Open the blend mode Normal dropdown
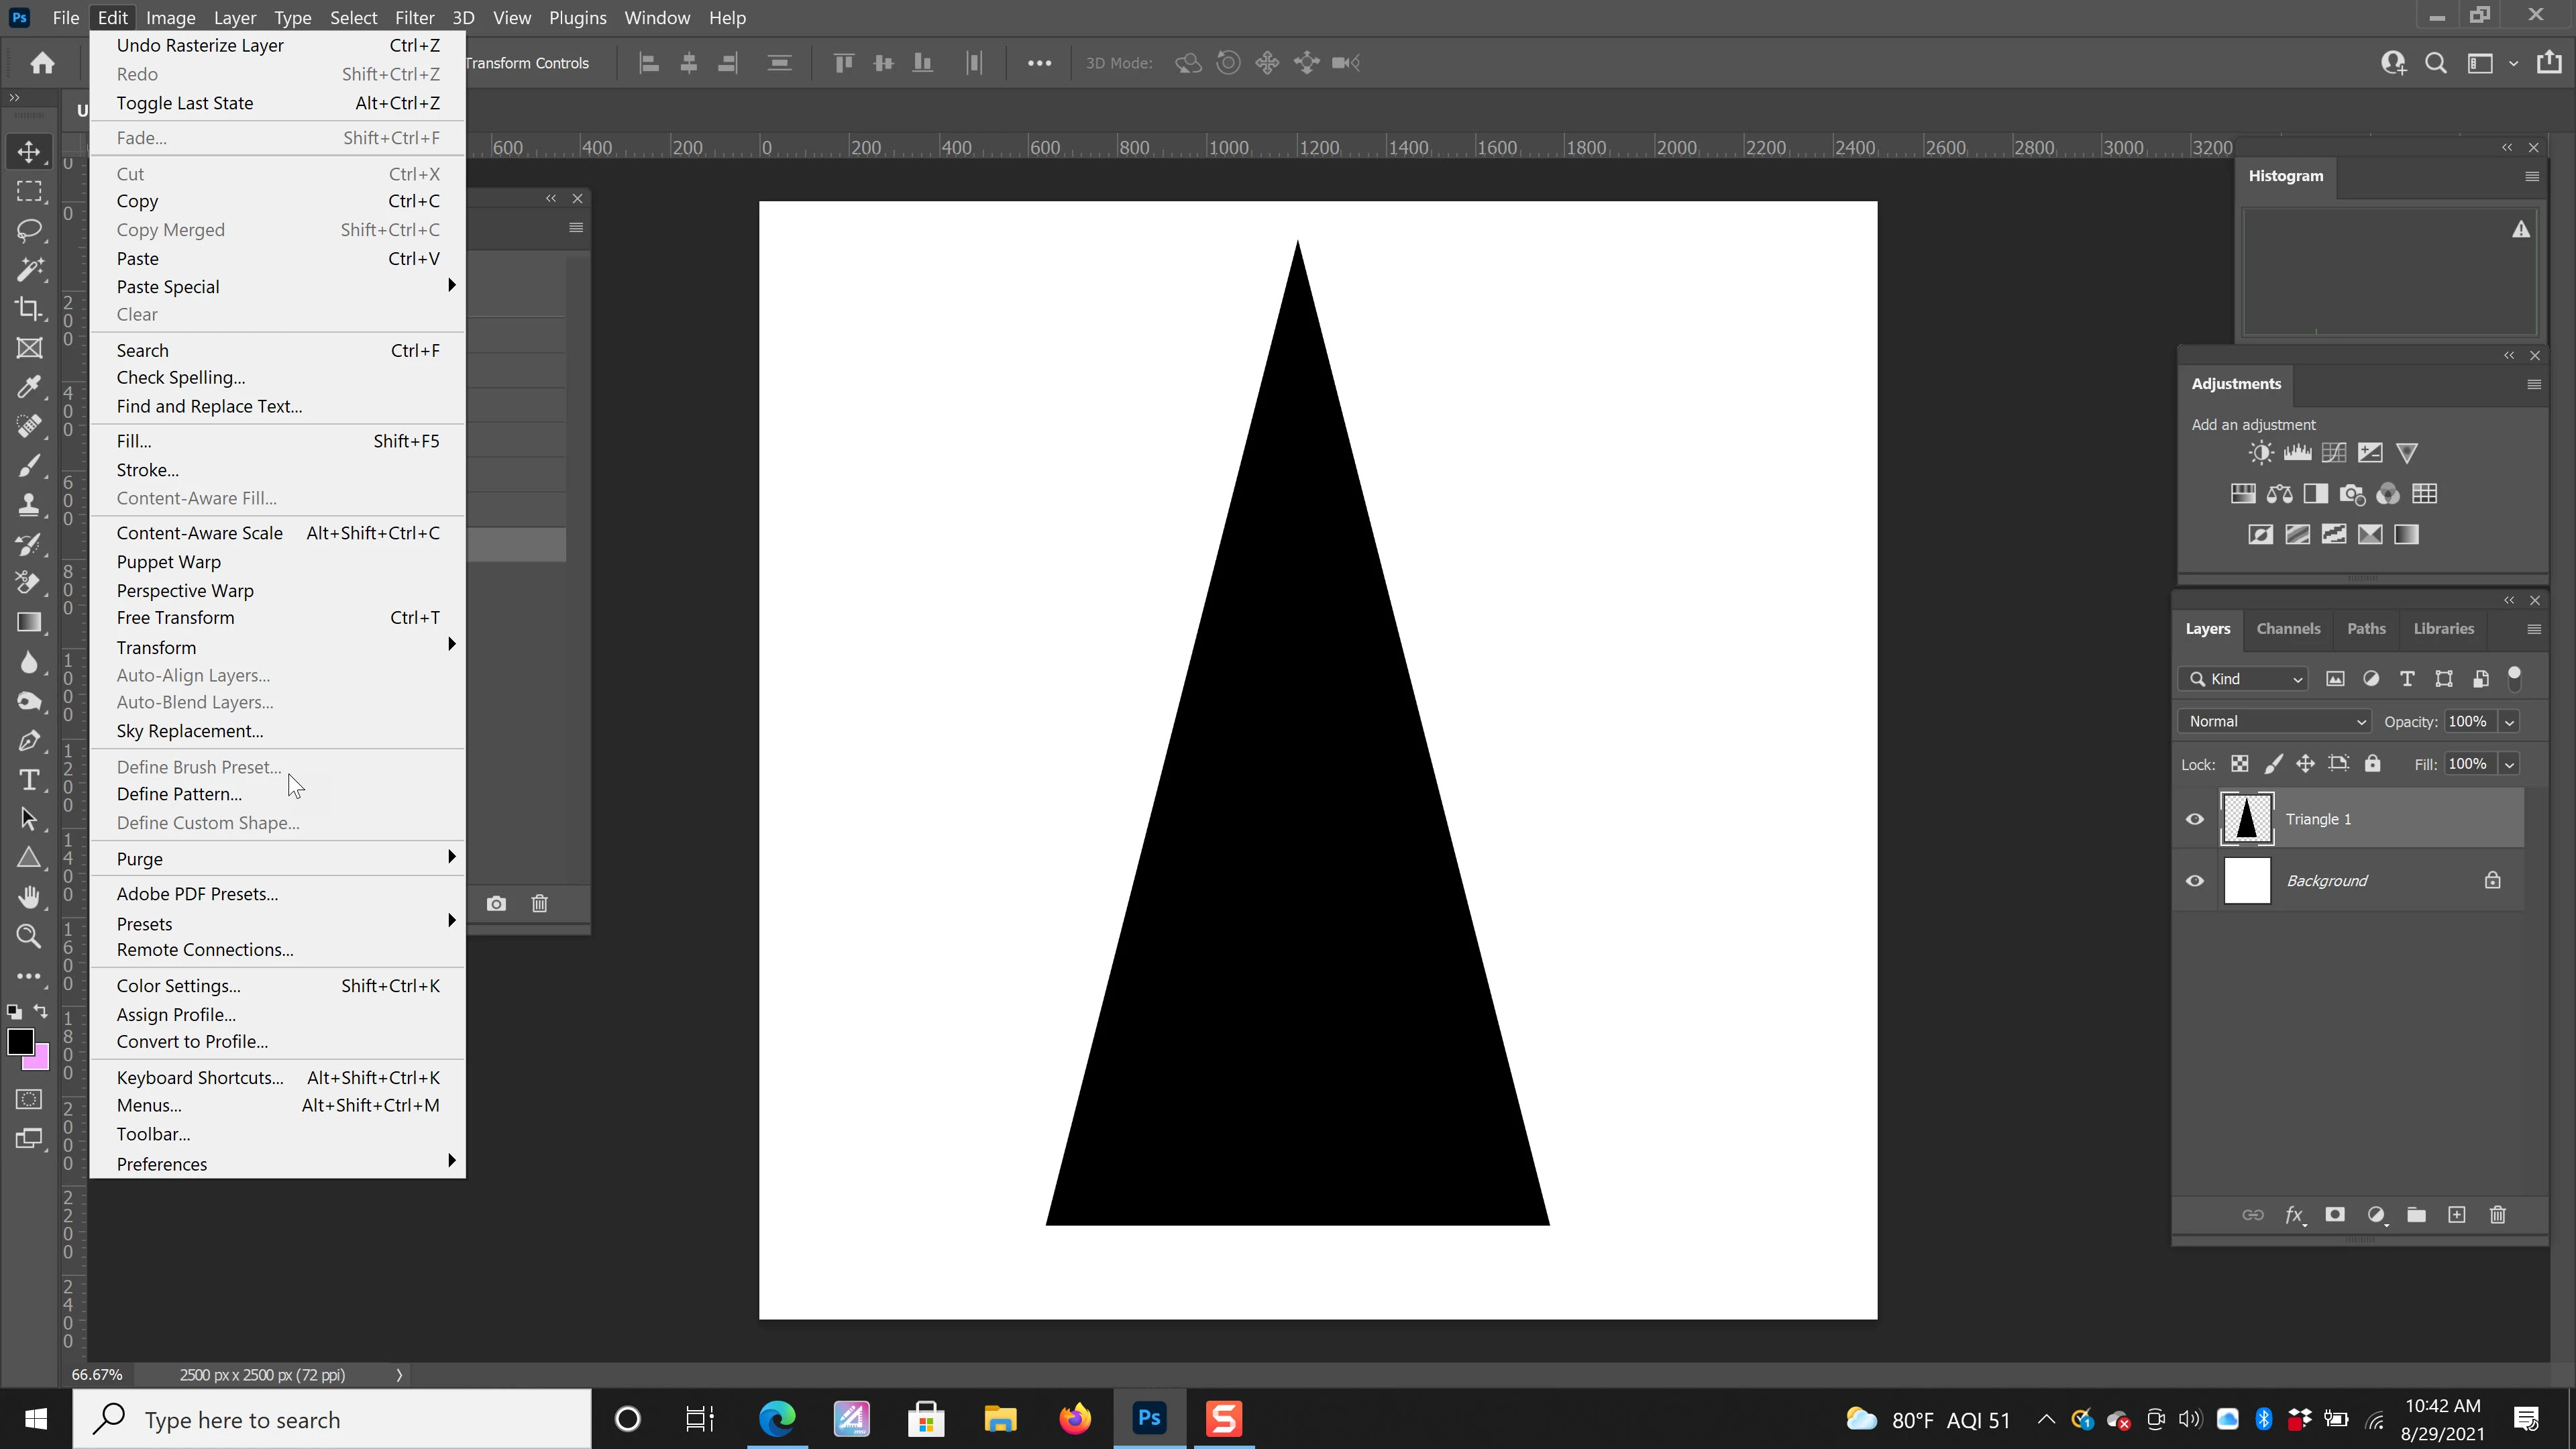 click(2273, 722)
